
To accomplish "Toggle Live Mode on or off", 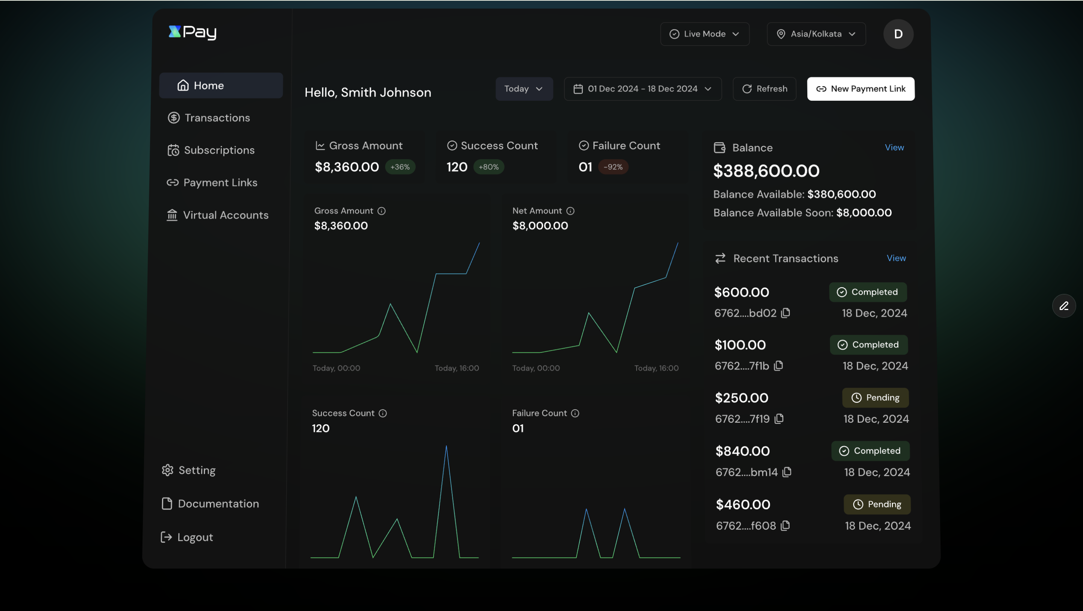I will tap(704, 34).
